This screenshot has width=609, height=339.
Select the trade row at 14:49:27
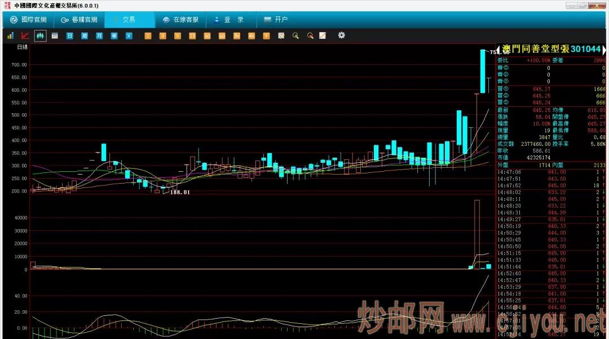click(x=551, y=220)
